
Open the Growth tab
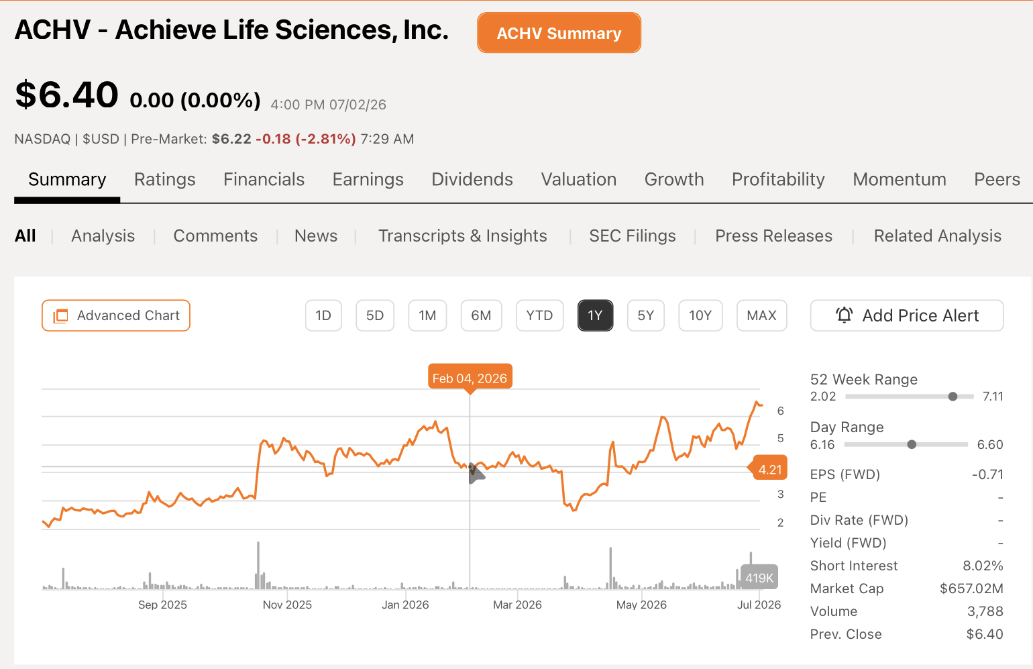point(674,180)
